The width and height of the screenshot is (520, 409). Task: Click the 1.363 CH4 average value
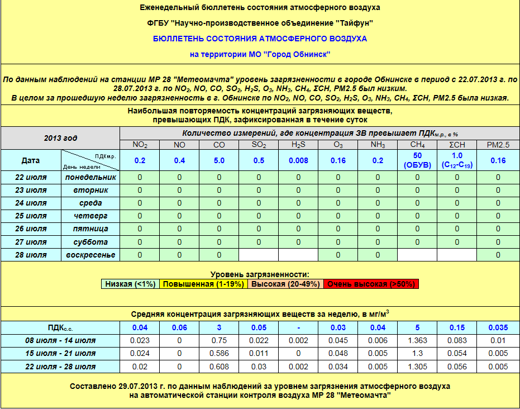[417, 340]
